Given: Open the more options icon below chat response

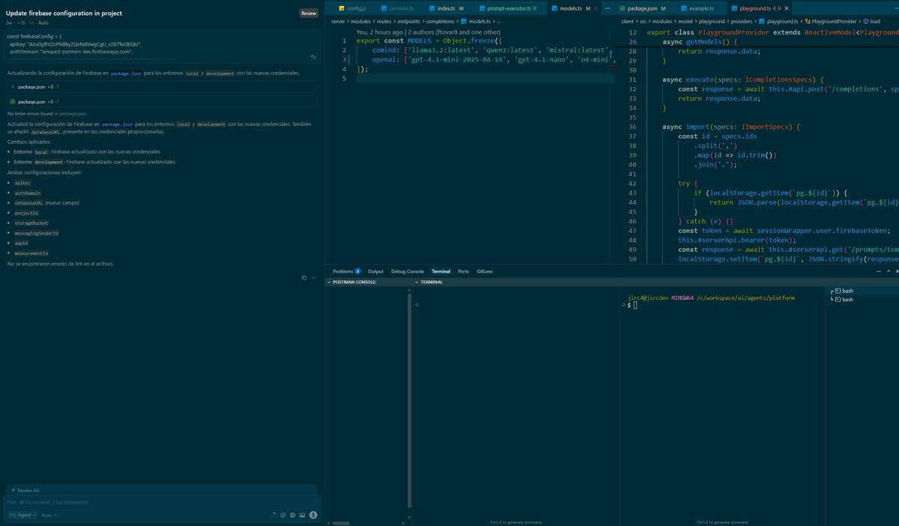Looking at the screenshot, I should point(313,277).
